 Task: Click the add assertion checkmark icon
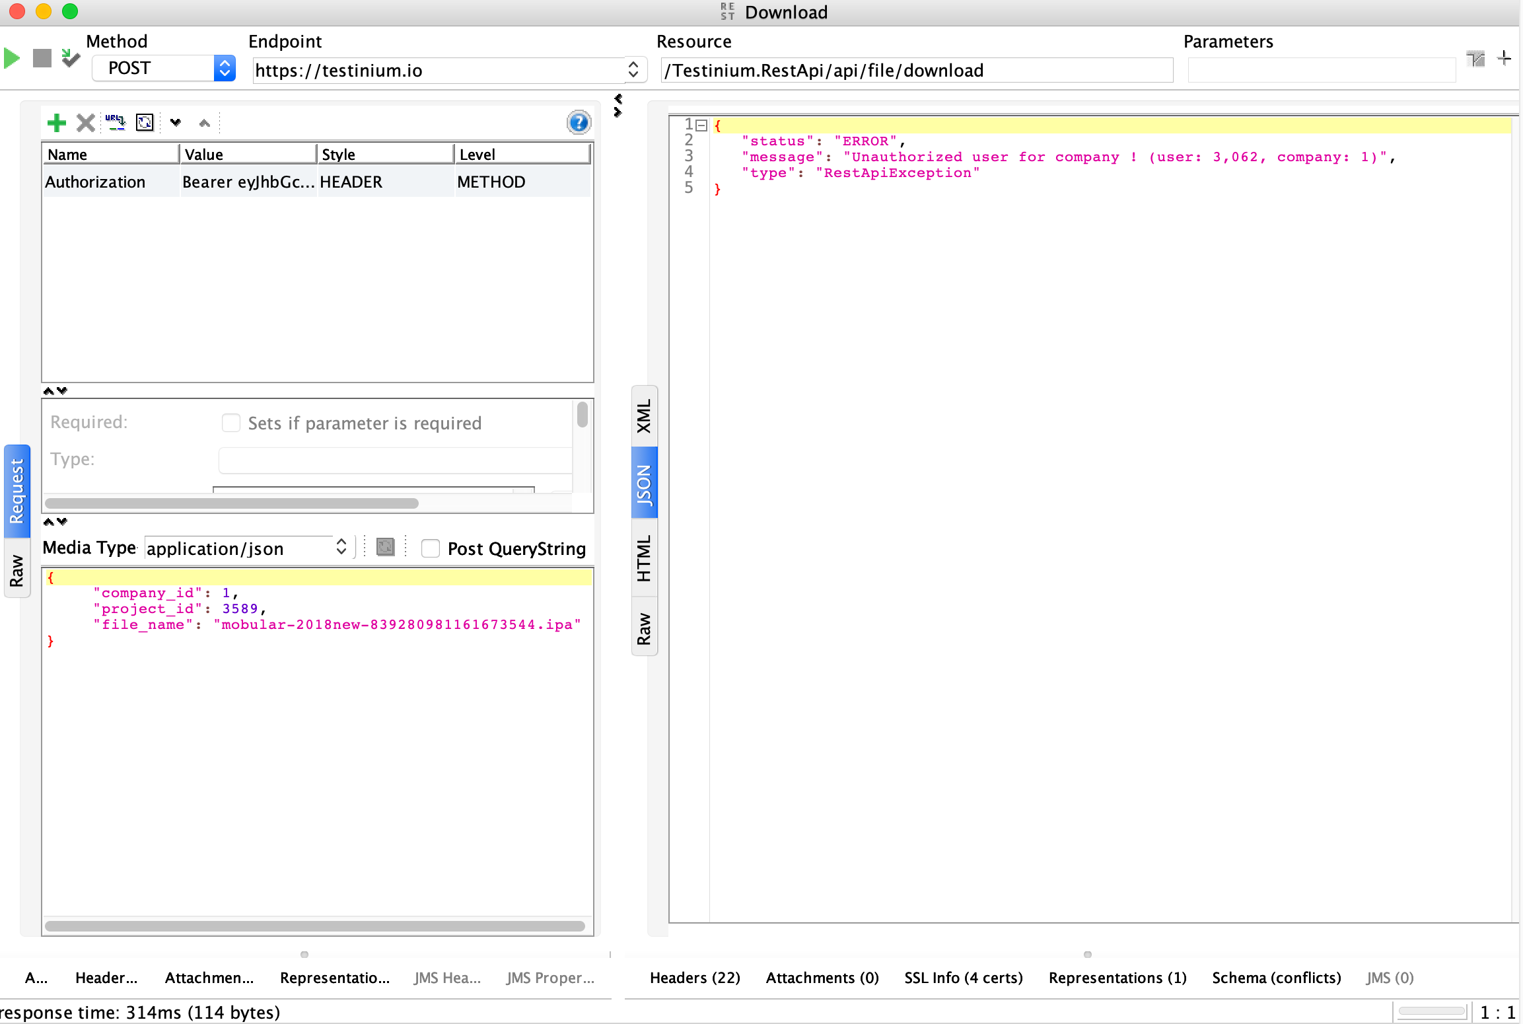click(x=70, y=58)
